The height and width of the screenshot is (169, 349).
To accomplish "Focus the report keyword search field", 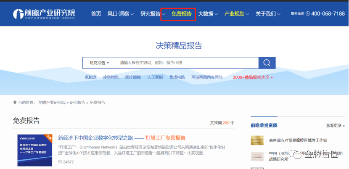I will 187,63.
